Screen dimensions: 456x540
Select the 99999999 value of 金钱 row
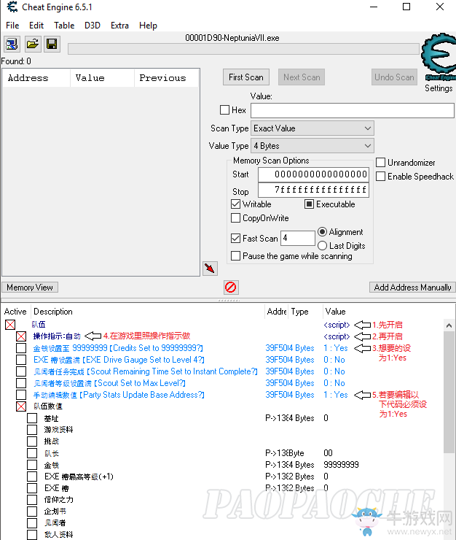click(341, 465)
